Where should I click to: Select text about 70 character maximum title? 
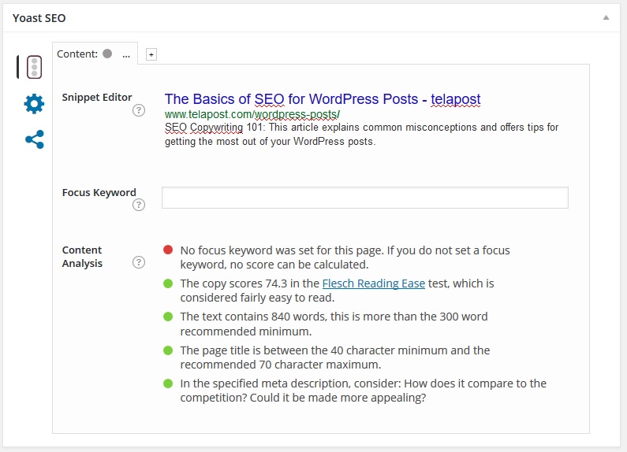coord(335,358)
